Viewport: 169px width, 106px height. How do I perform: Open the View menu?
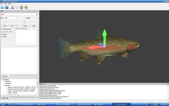point(5,4)
